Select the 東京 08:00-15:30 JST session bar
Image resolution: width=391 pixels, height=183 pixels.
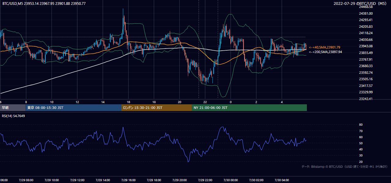(73, 108)
